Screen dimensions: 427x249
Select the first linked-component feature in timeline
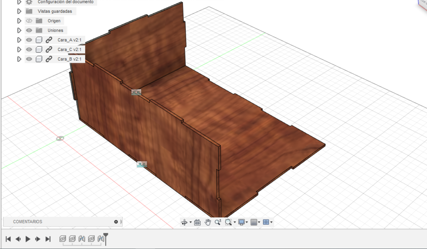coord(63,238)
